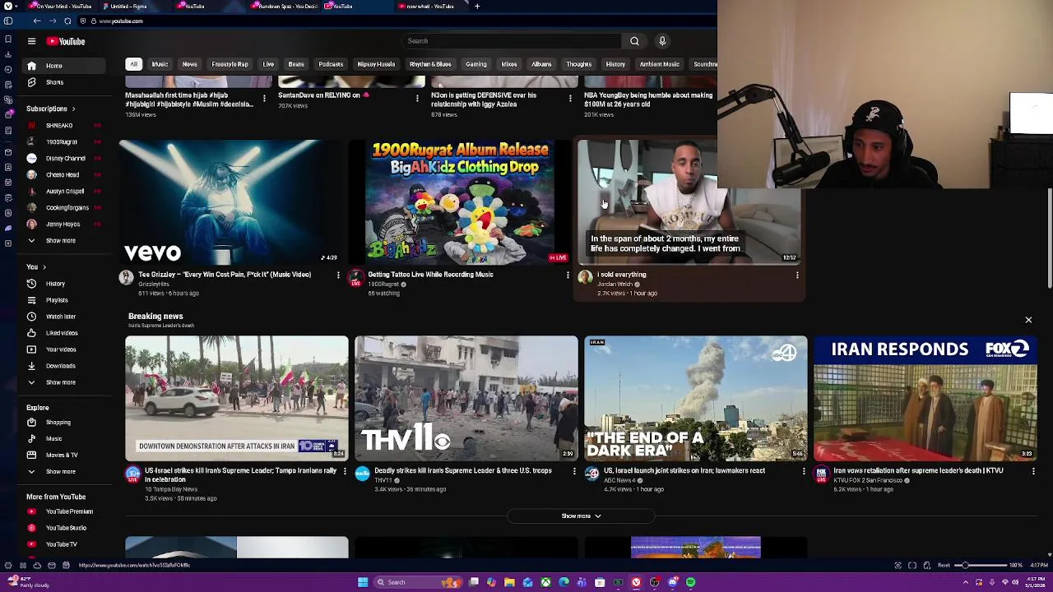Select the News filter chip

tap(189, 64)
